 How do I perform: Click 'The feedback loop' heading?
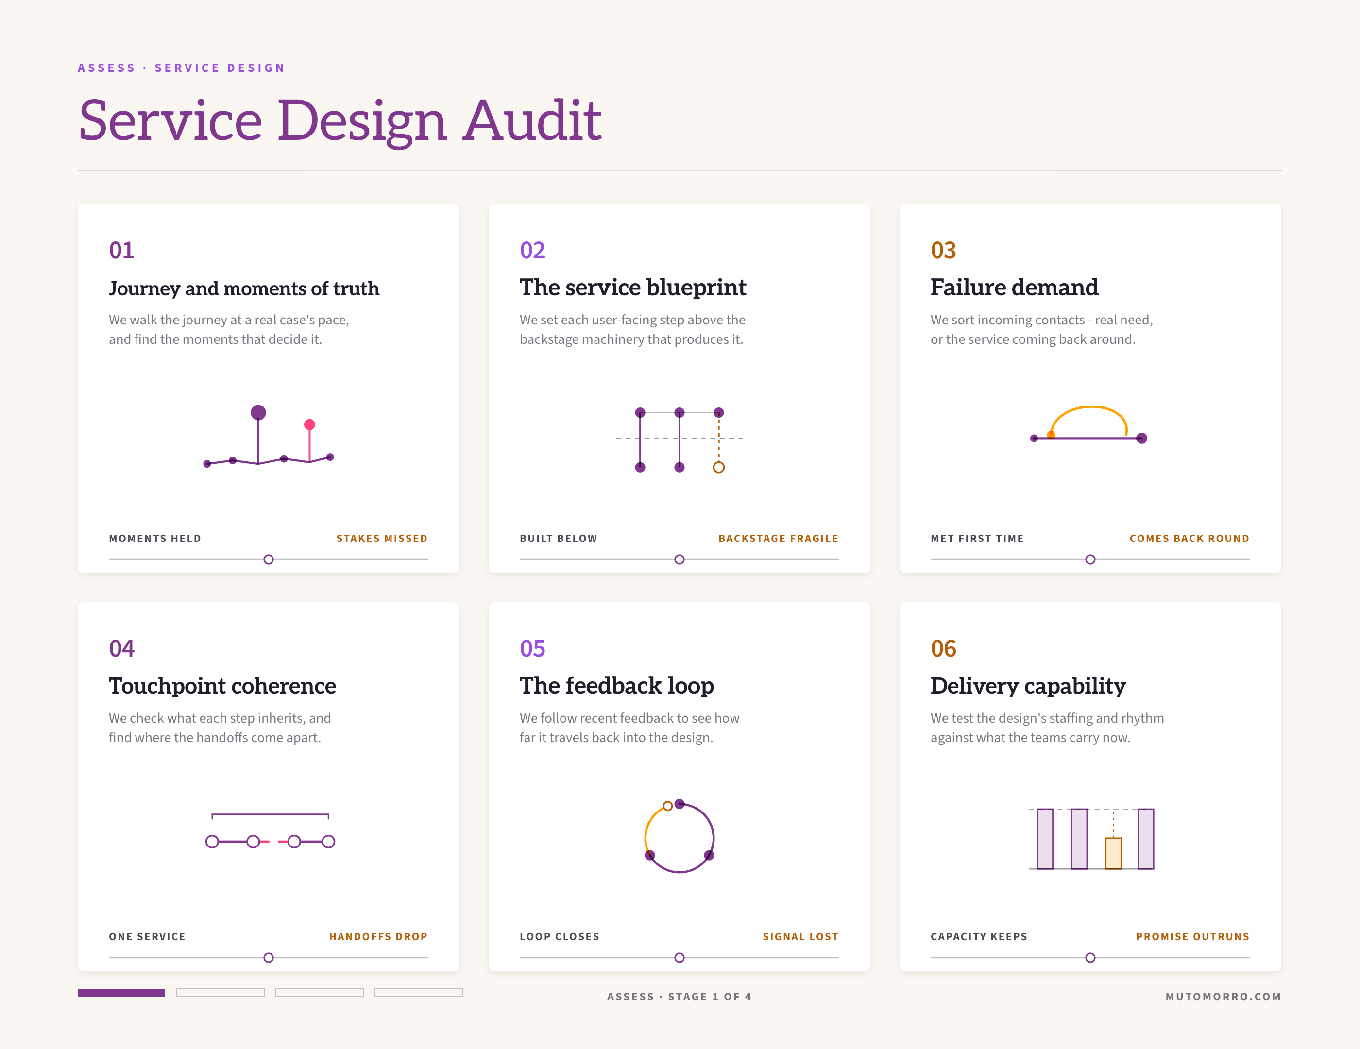(x=616, y=685)
